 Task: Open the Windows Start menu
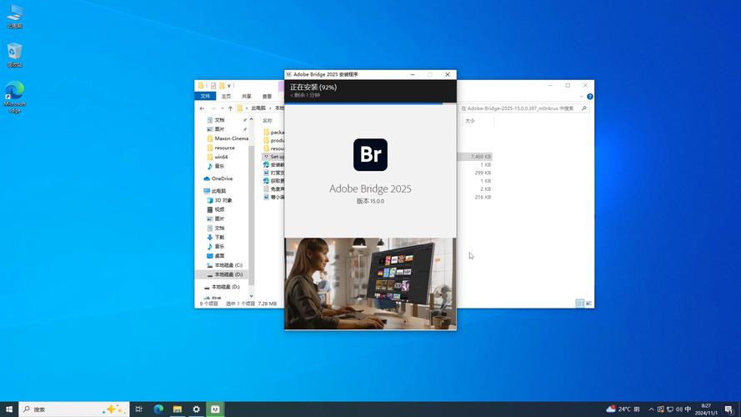(x=9, y=409)
